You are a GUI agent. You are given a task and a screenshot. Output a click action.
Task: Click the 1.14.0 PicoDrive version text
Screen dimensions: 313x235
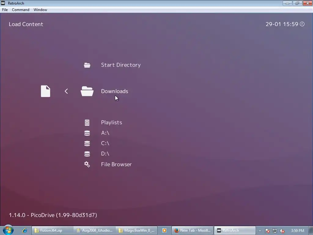pyautogui.click(x=53, y=215)
